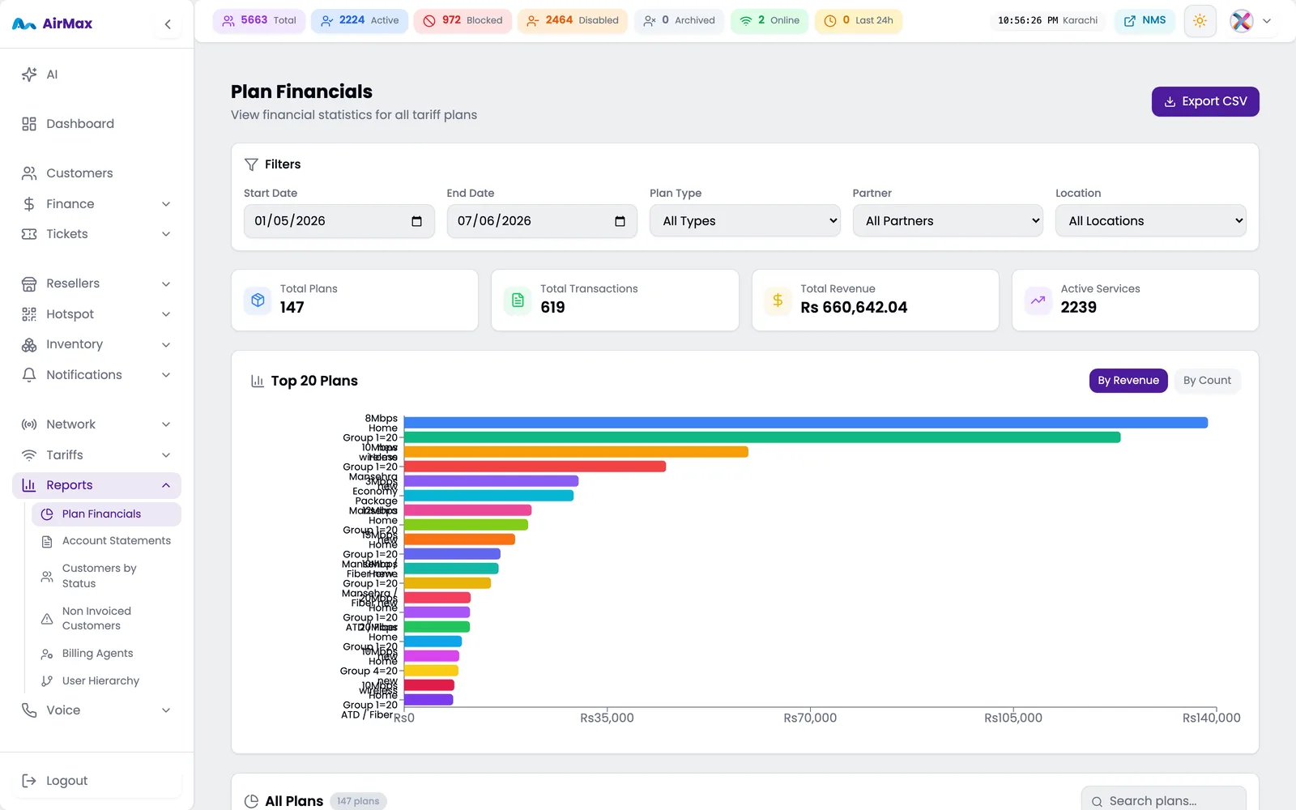Viewport: 1296px width, 810px height.
Task: Expand the Network menu chevron
Action: [x=166, y=424]
